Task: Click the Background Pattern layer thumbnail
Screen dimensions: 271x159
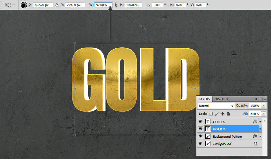Action: click(x=208, y=136)
